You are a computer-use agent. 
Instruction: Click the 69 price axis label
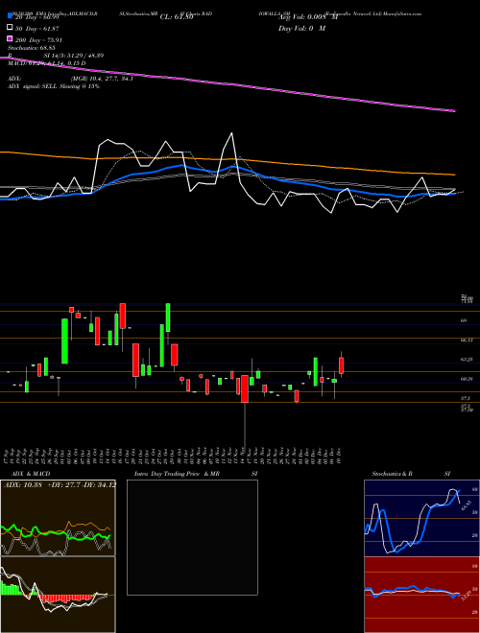pyautogui.click(x=464, y=320)
